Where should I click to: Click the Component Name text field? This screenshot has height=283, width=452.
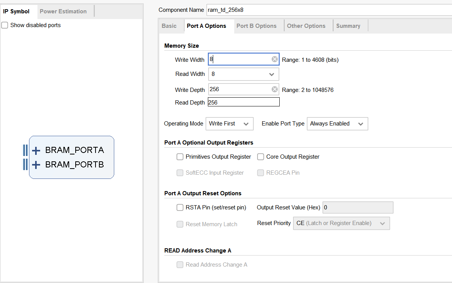(329, 10)
